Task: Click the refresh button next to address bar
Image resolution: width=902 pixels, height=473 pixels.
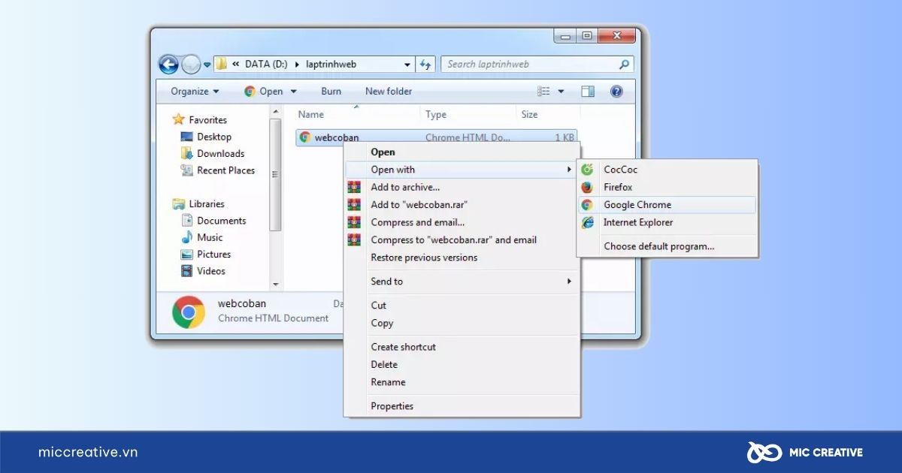Action: coord(425,65)
